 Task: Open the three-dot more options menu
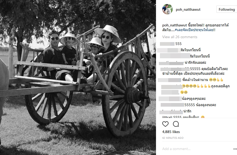(x=235, y=149)
